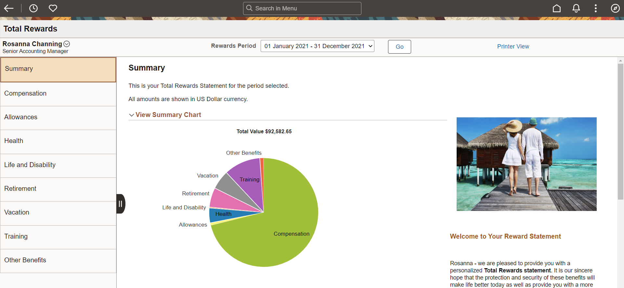Image resolution: width=624 pixels, height=288 pixels.
Task: Open the Retirement section tab
Action: click(58, 189)
